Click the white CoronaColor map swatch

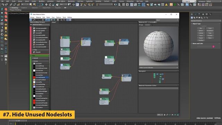point(34,70)
